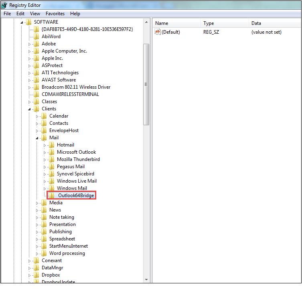The height and width of the screenshot is (289, 302).
Task: Click the Mail folder icon
Action: click(44, 138)
